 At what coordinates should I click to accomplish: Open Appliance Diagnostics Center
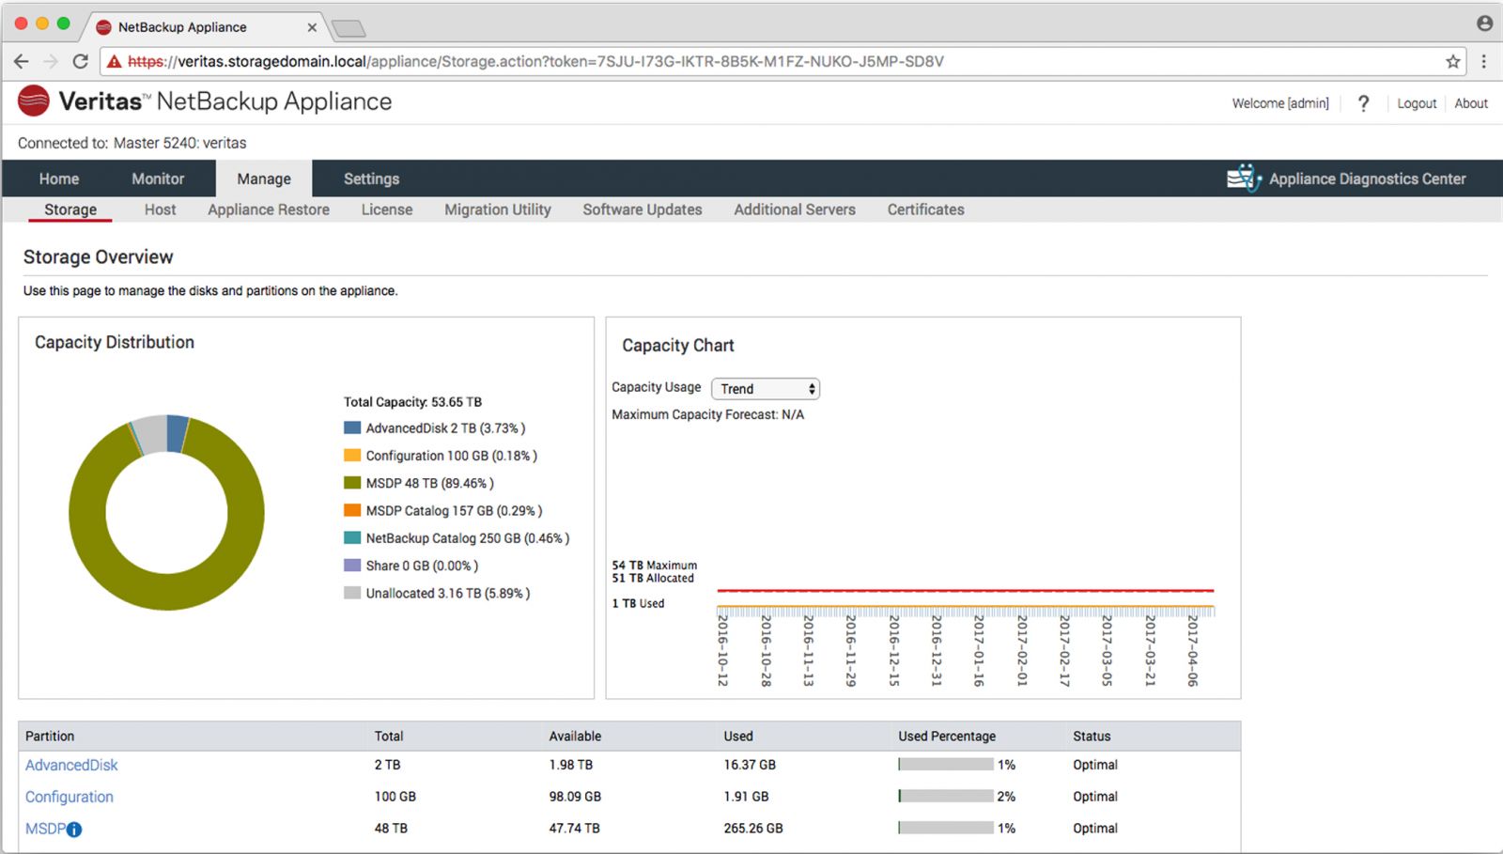[x=1346, y=179]
